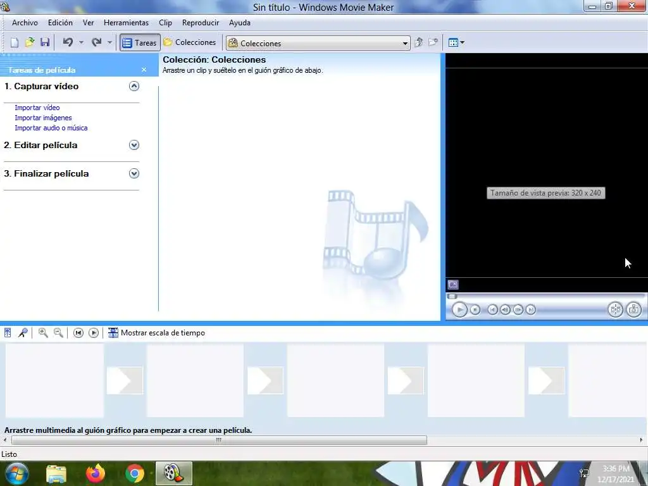Go up one level in collections
This screenshot has width=648, height=486.
(419, 42)
